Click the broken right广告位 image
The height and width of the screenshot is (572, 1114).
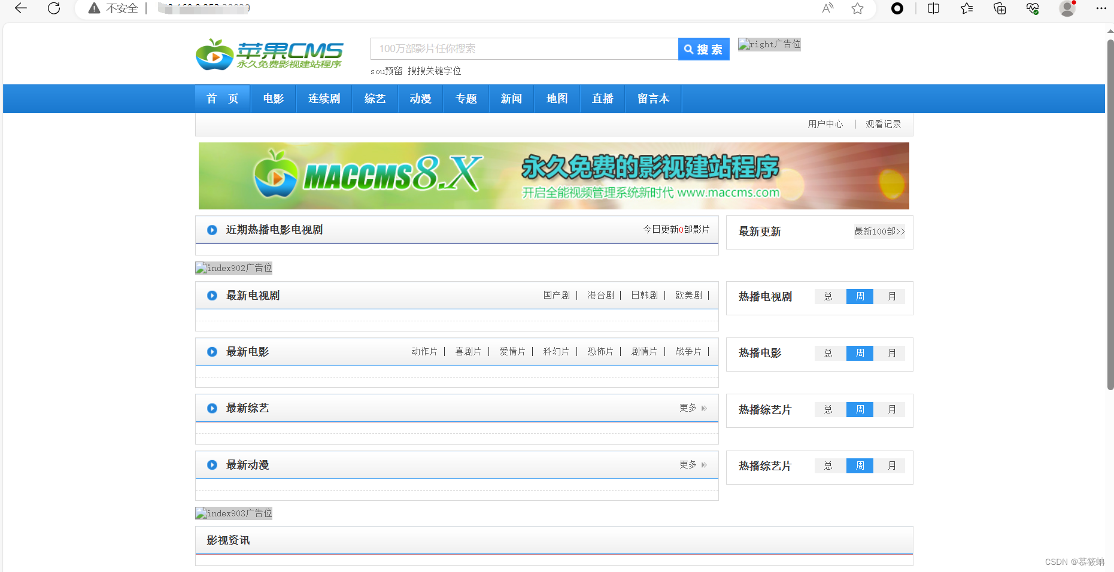tap(769, 44)
